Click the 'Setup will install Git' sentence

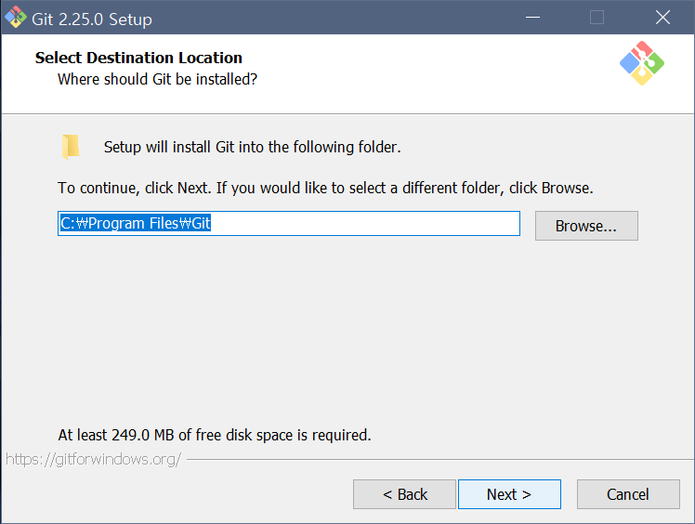tap(252, 147)
